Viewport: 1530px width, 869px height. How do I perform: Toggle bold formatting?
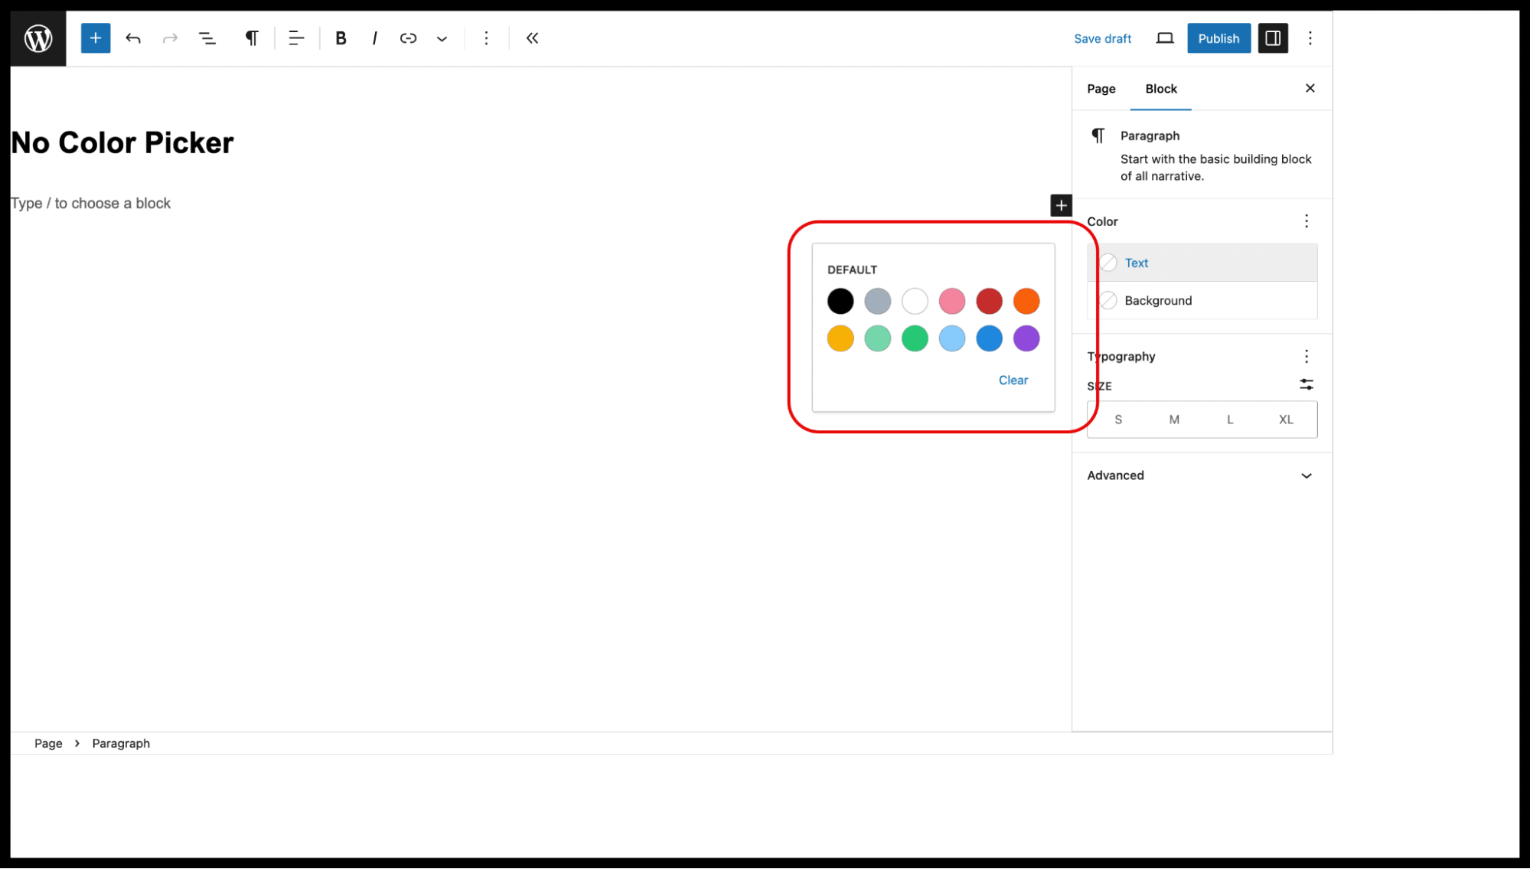pyautogui.click(x=341, y=38)
